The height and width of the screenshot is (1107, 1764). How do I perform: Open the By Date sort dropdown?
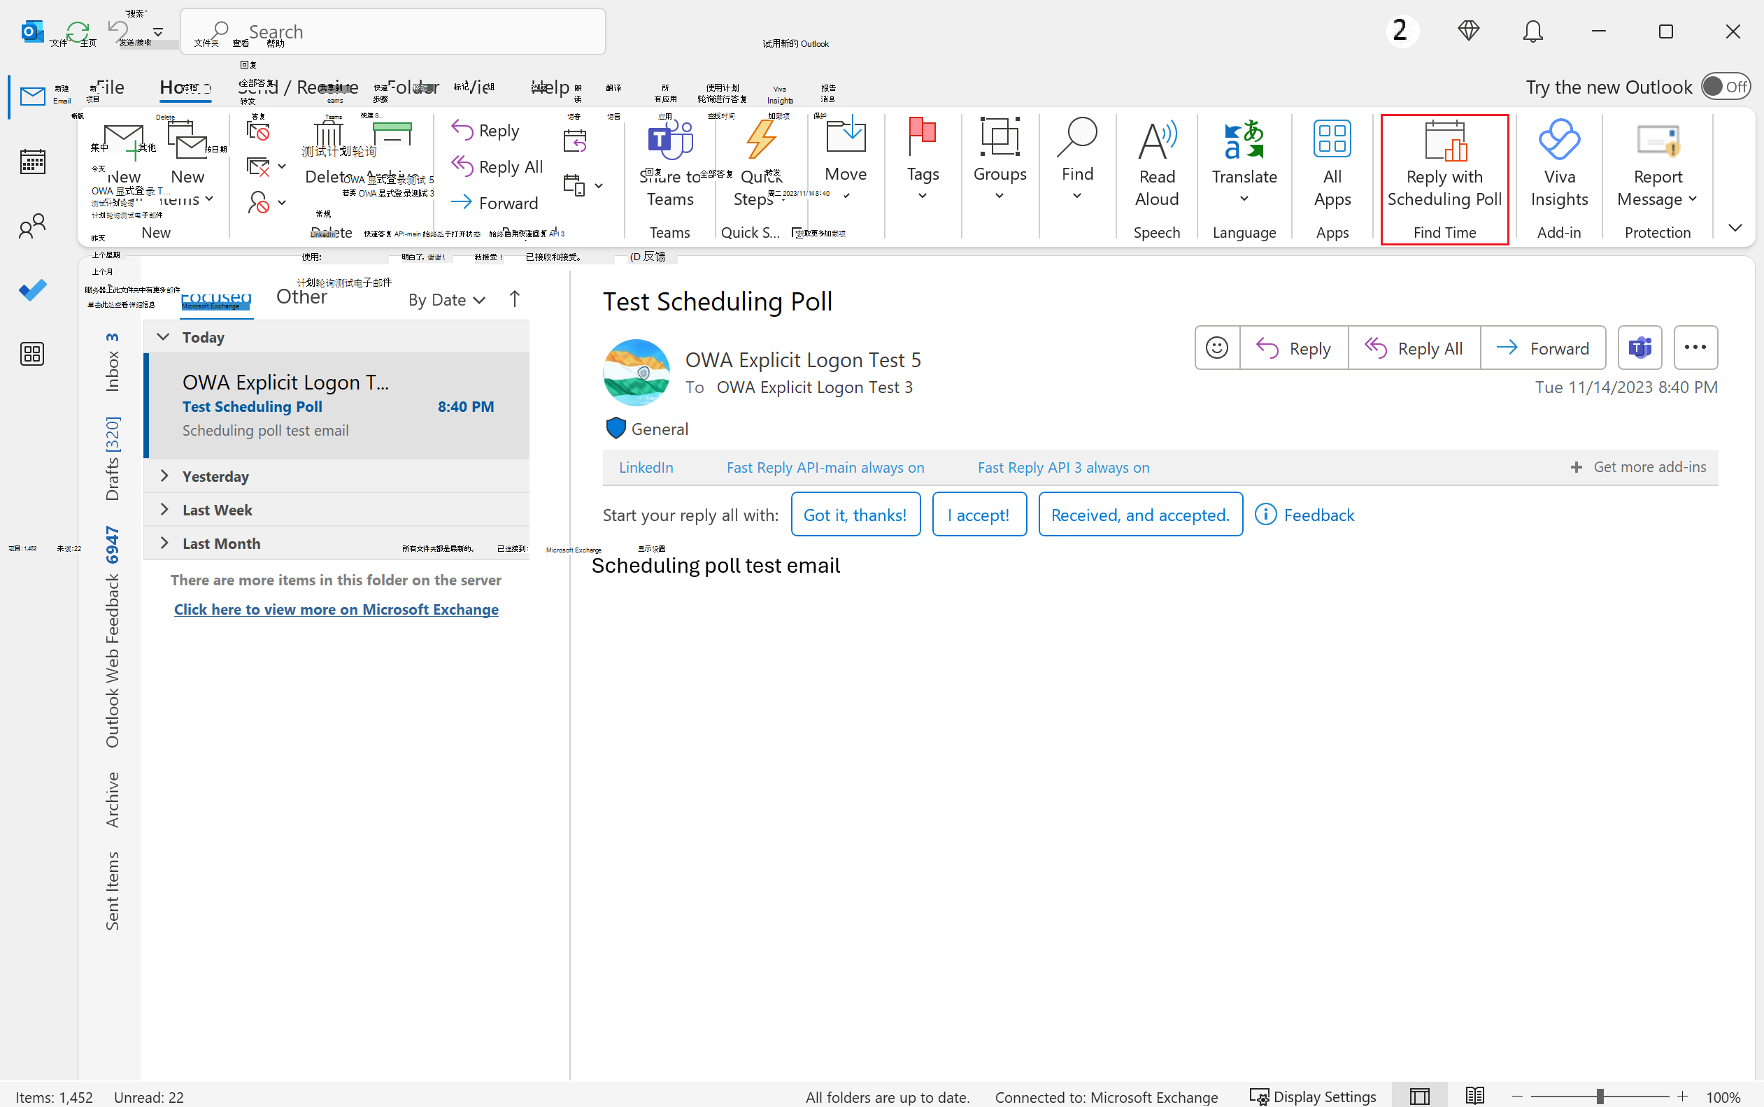[447, 300]
